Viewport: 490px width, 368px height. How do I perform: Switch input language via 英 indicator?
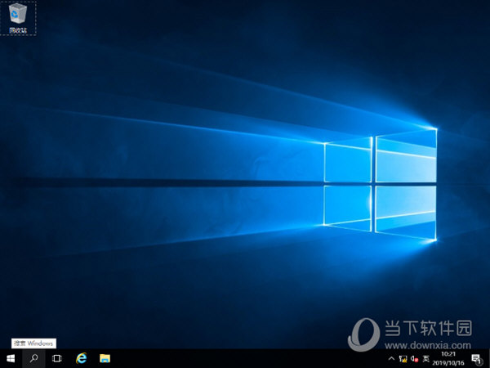tap(425, 359)
